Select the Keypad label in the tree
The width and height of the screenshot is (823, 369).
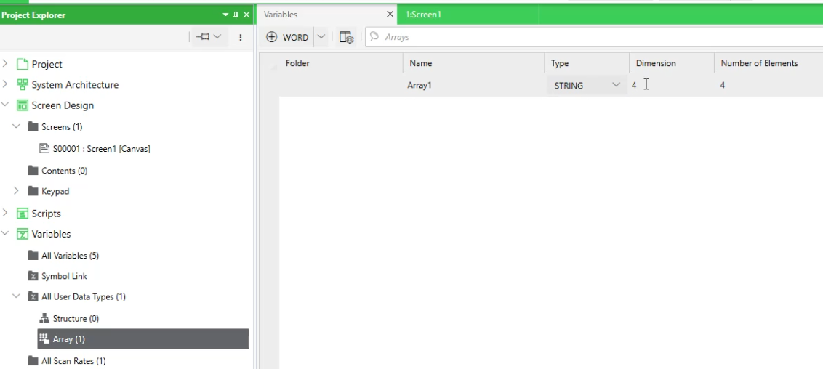[55, 191]
